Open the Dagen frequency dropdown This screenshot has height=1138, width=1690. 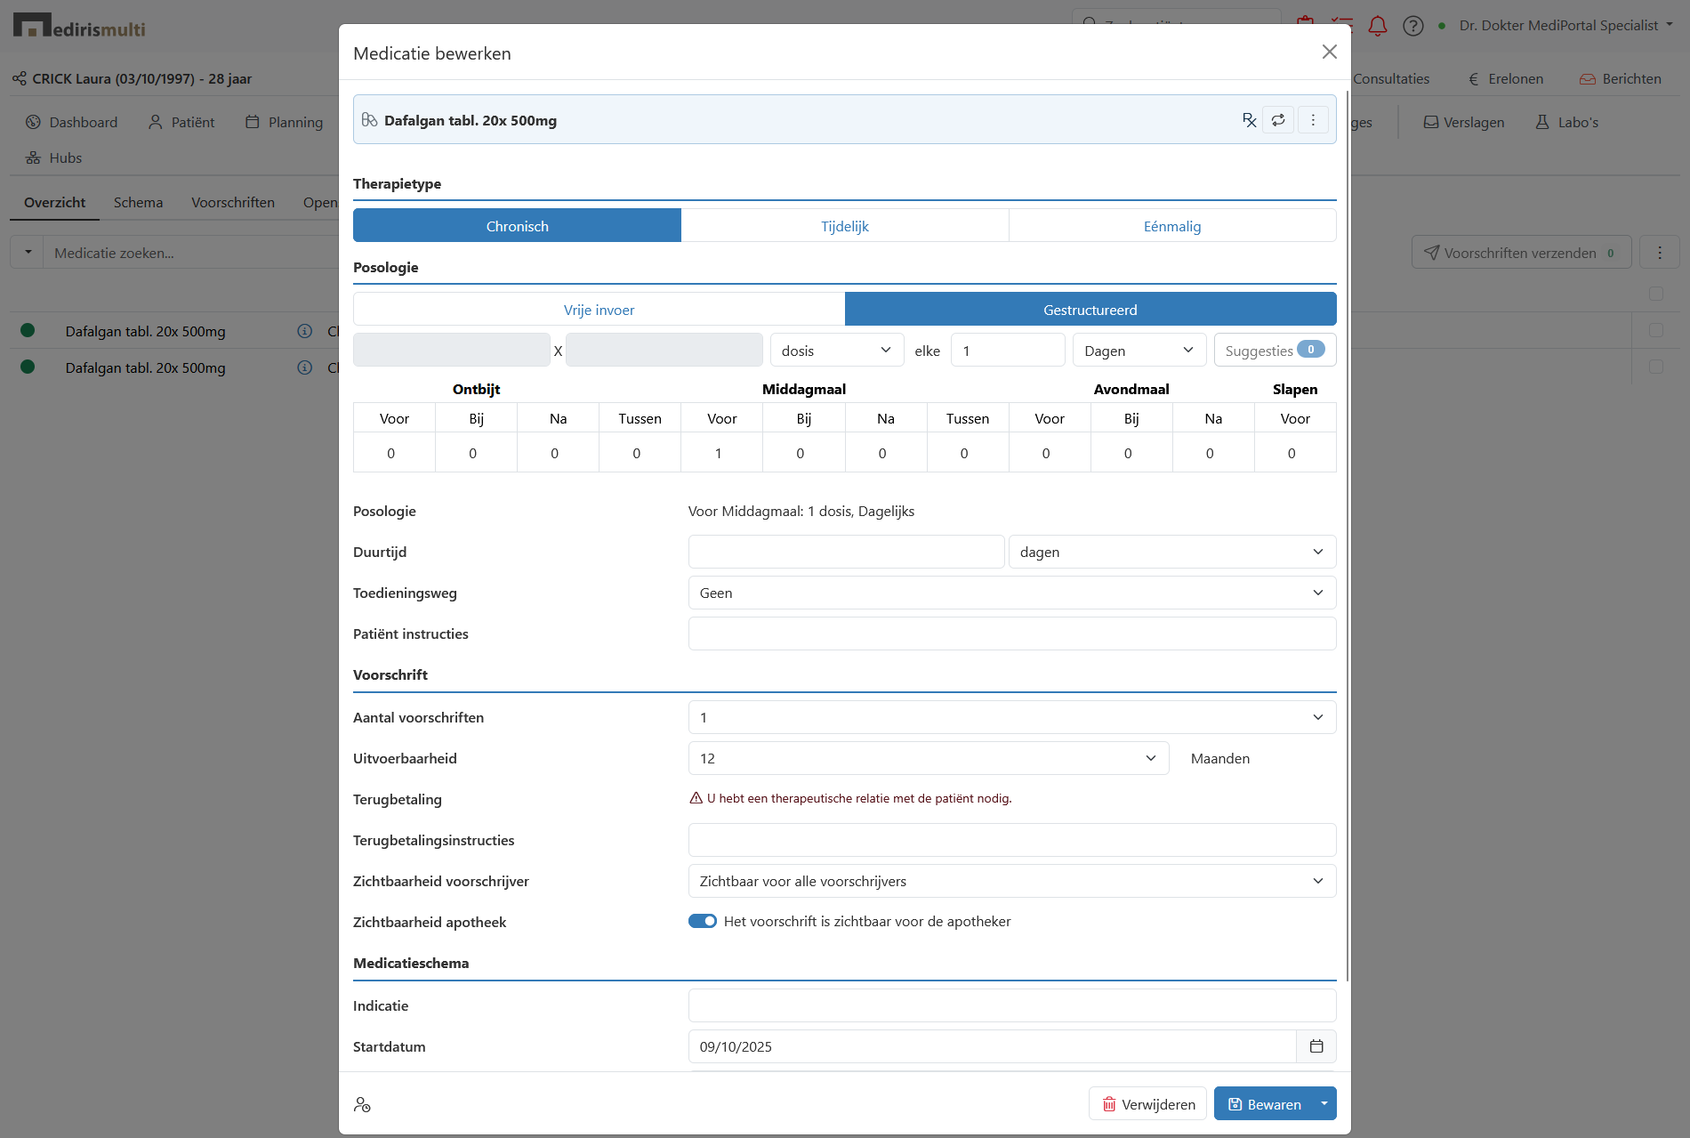click(1139, 351)
